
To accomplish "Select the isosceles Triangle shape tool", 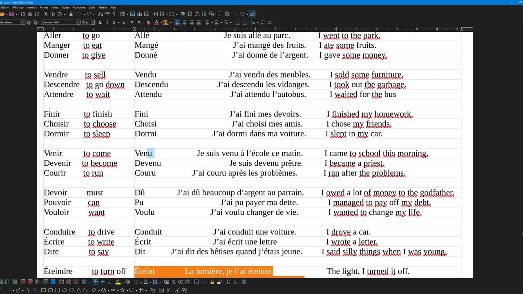I will coord(79,290).
